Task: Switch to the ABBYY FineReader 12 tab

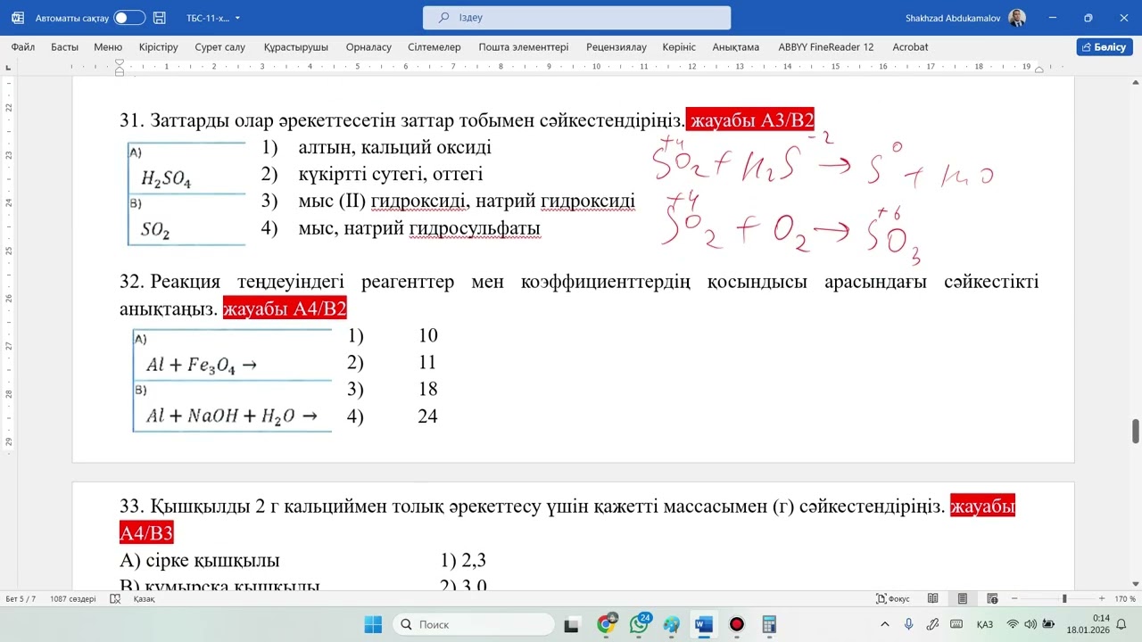Action: pyautogui.click(x=826, y=47)
